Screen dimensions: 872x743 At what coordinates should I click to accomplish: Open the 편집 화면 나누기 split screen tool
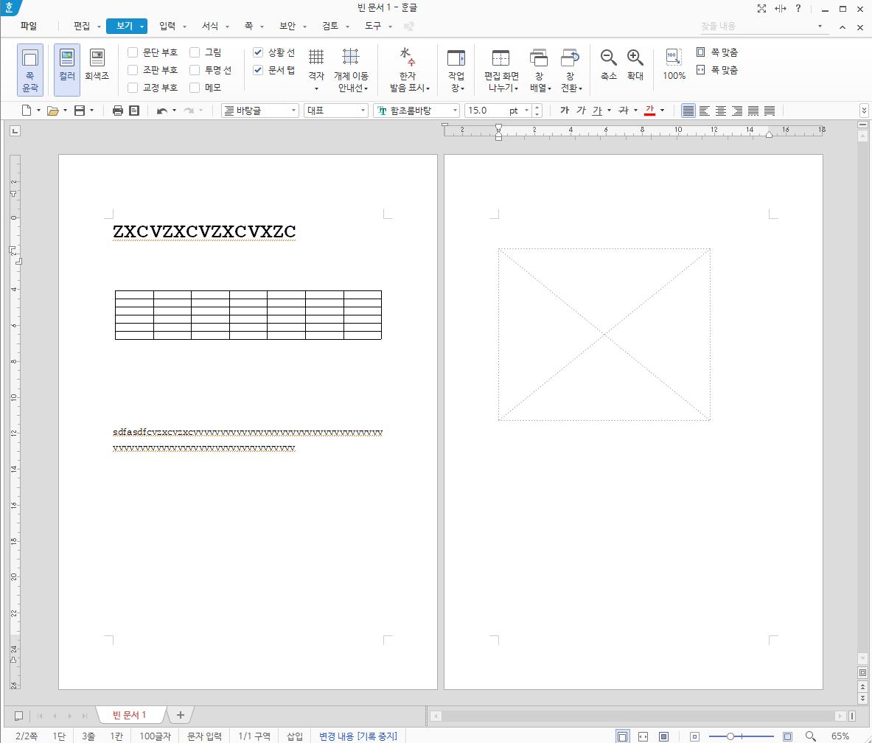[500, 69]
